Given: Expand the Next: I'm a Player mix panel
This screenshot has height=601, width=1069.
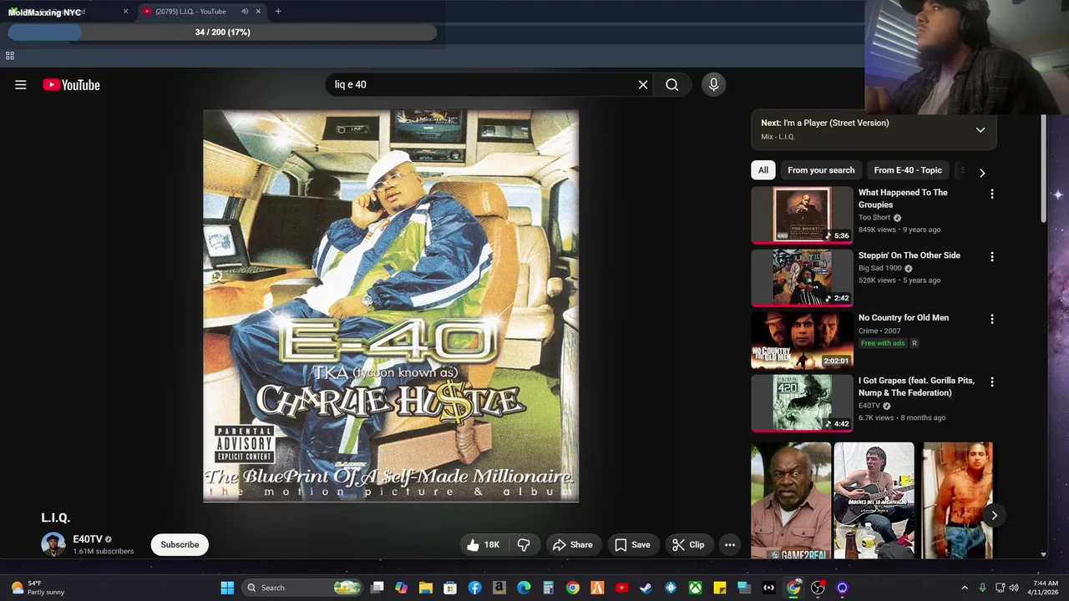Looking at the screenshot, I should coord(980,129).
